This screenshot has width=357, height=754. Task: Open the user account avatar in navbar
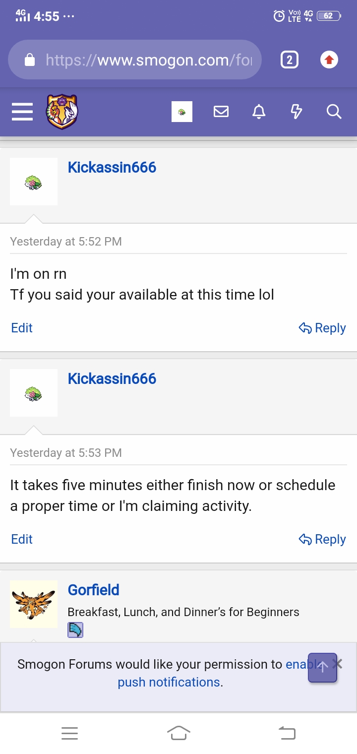click(x=182, y=112)
